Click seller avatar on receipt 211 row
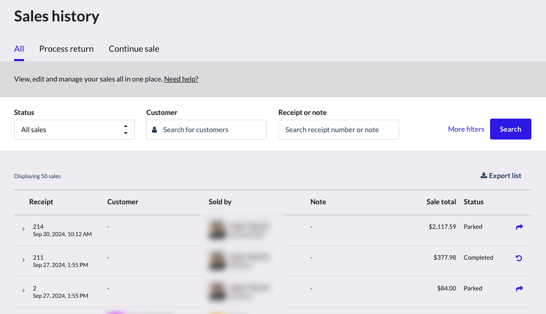The height and width of the screenshot is (314, 546). 216,261
